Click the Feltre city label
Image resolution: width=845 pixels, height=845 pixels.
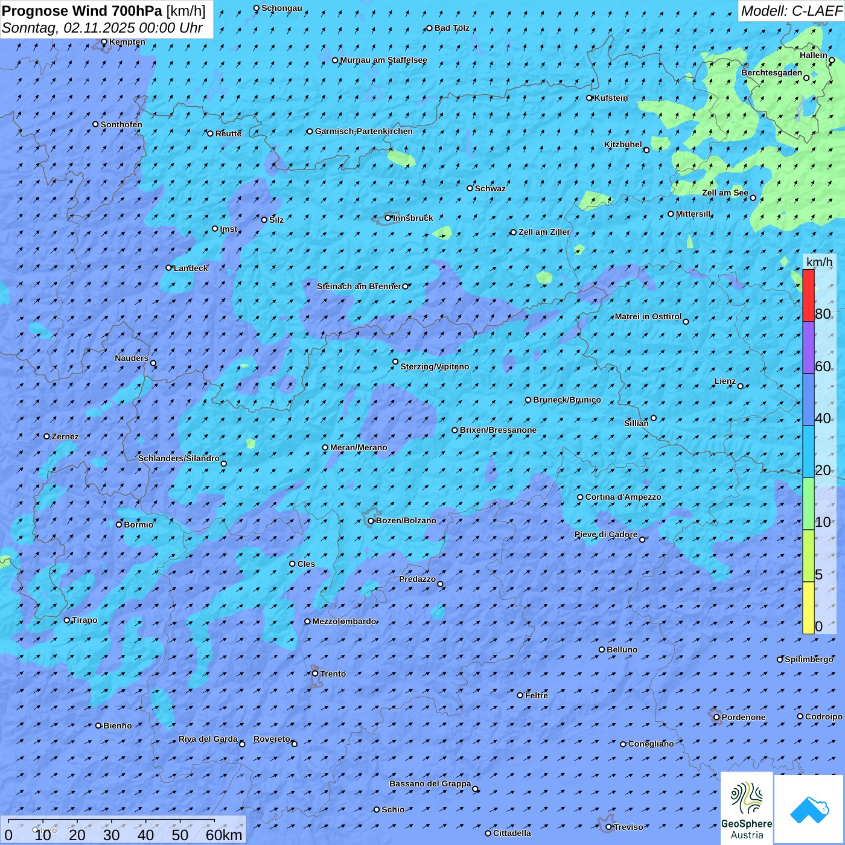click(537, 695)
